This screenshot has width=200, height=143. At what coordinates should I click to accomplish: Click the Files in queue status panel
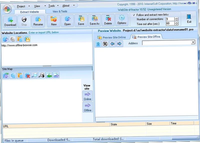coord(15,141)
